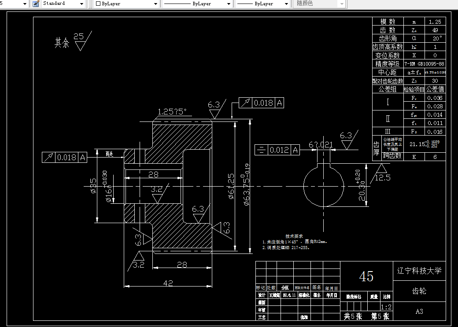Select the 模数 value 1.25 cell
The image size is (458, 327).
tap(435, 22)
